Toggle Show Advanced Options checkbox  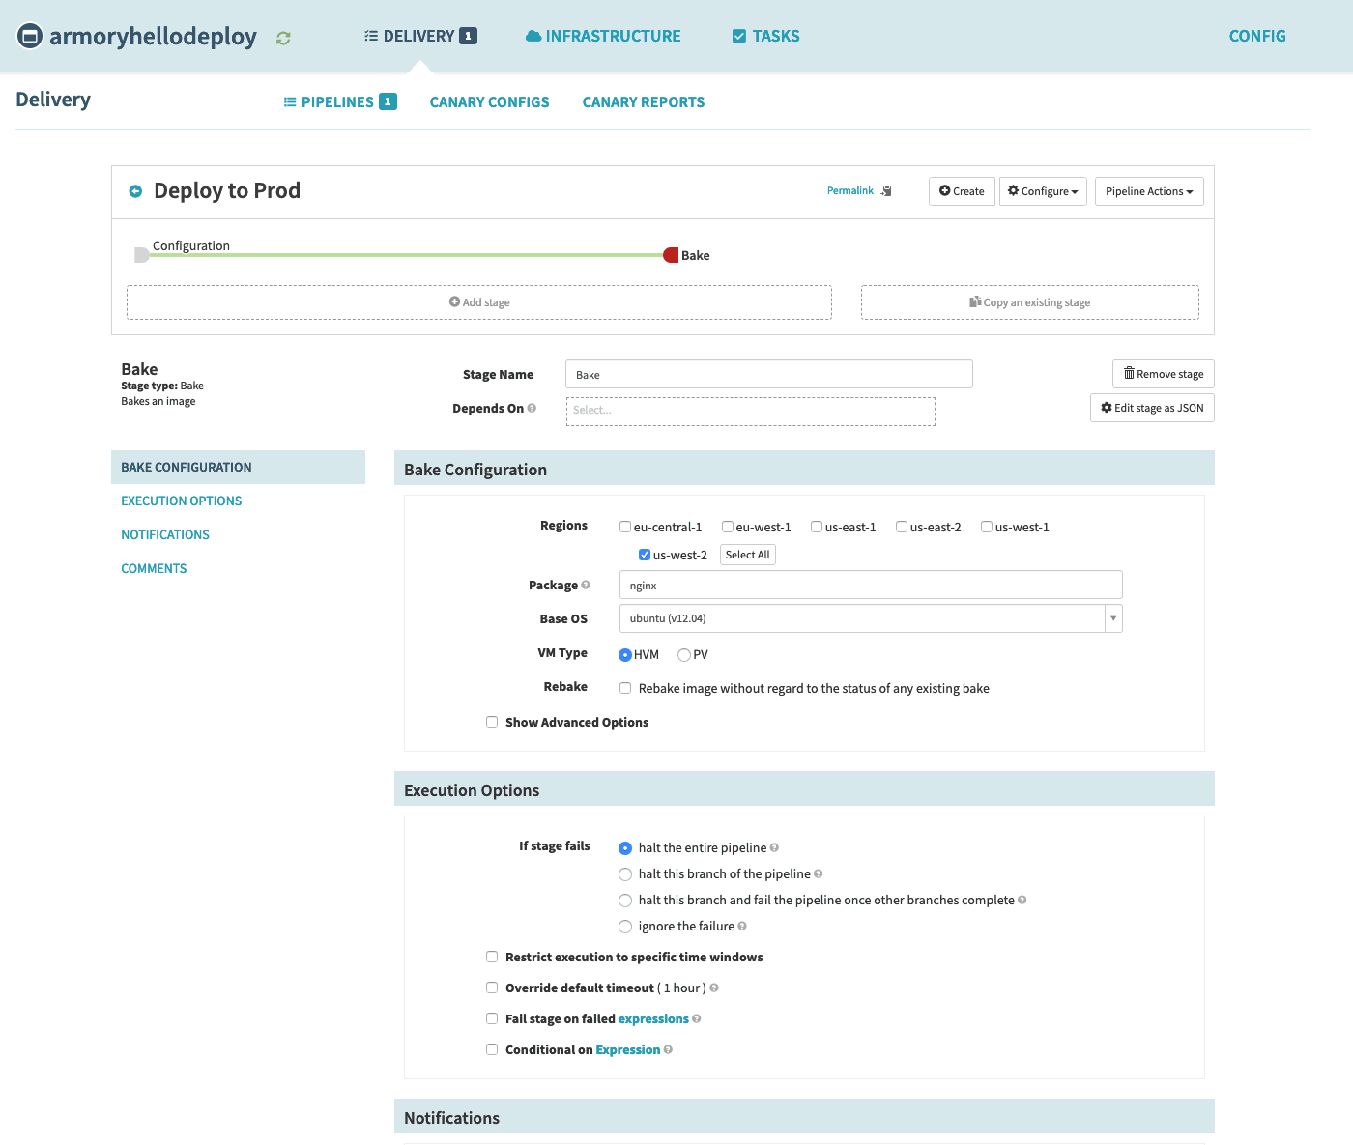(492, 722)
